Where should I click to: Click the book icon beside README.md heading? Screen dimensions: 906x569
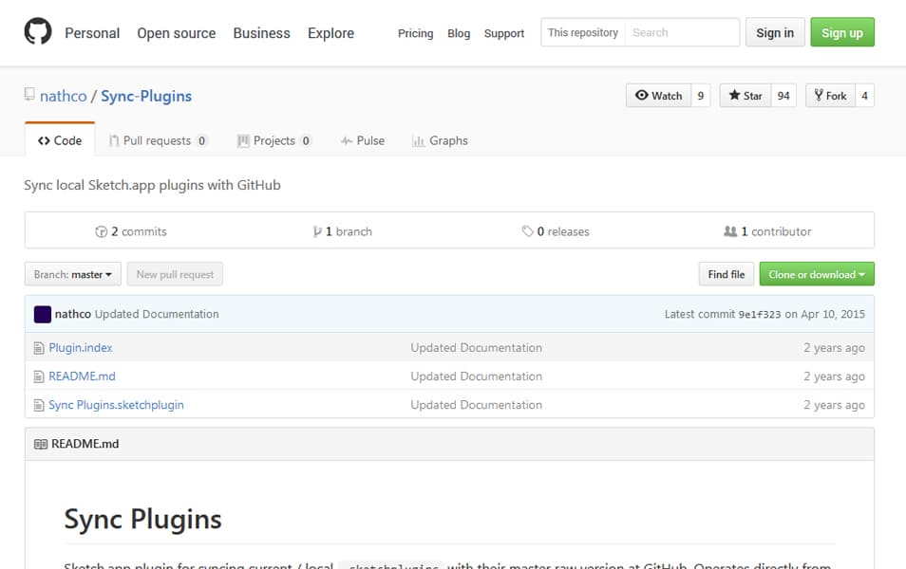point(39,443)
